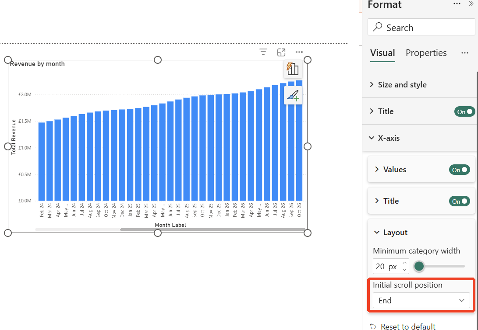Increase minimum category width with up arrow
Image resolution: width=478 pixels, height=330 pixels.
point(404,263)
